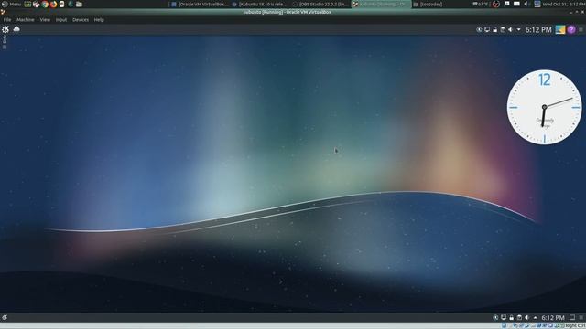This screenshot has width=586, height=329.
Task: Open volume control in bottom panel tray
Action: [x=526, y=317]
